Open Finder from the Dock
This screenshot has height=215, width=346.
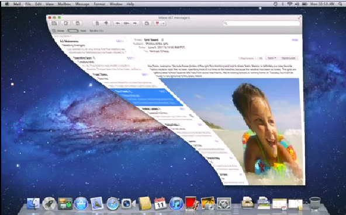click(x=33, y=203)
